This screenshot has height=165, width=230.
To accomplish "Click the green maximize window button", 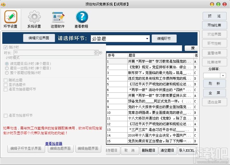I will click(218, 4).
